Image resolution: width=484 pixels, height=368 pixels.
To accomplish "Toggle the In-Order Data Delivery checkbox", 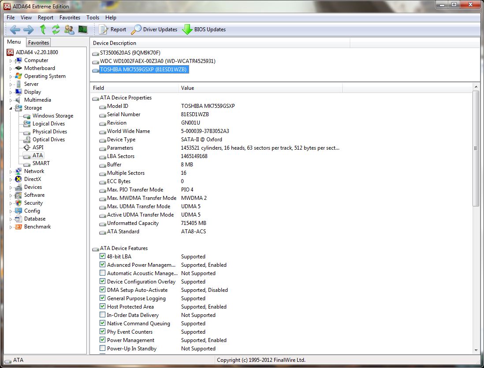I will coord(102,315).
